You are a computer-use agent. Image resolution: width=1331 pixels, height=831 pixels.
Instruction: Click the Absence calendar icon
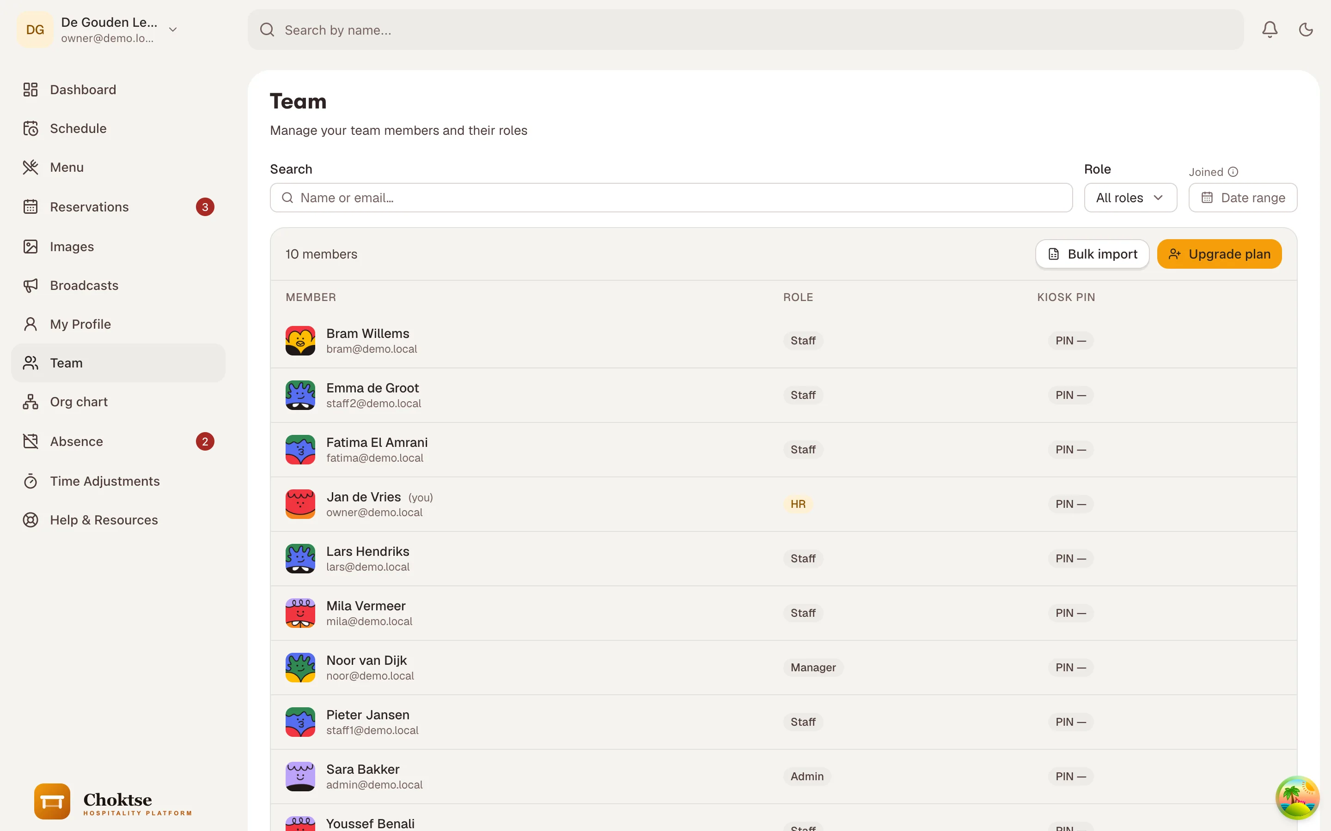click(x=31, y=441)
